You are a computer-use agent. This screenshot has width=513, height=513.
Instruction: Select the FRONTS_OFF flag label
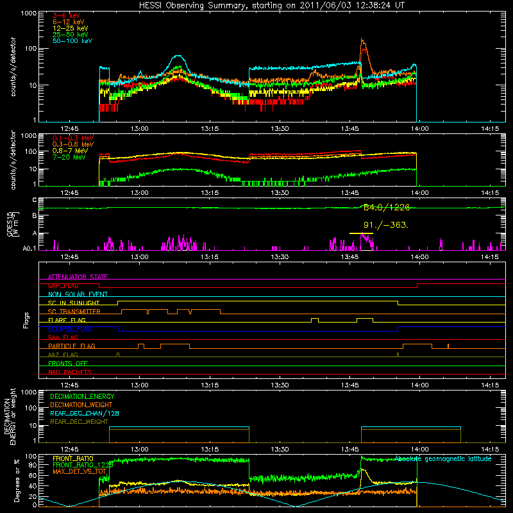tap(68, 363)
